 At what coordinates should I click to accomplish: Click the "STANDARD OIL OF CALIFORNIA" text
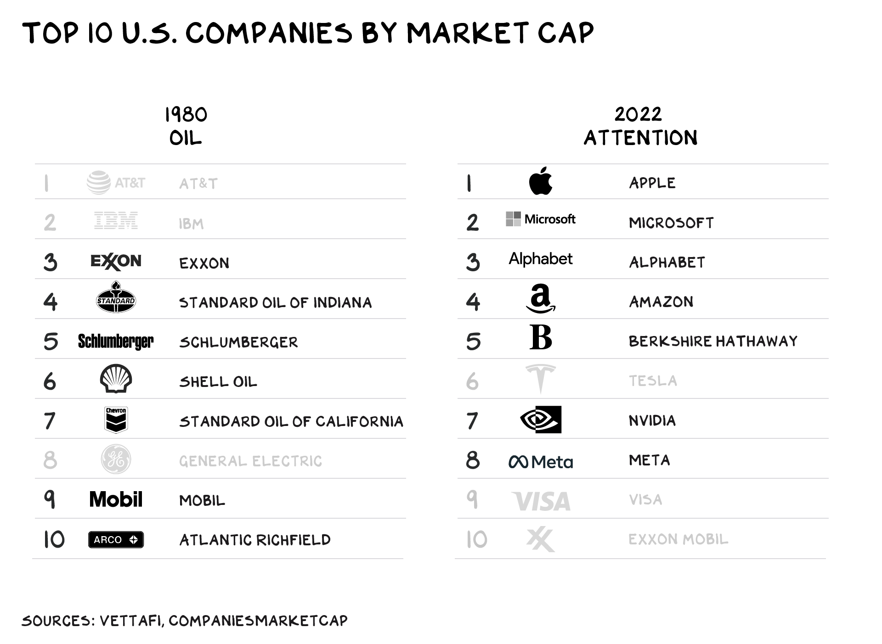point(291,421)
